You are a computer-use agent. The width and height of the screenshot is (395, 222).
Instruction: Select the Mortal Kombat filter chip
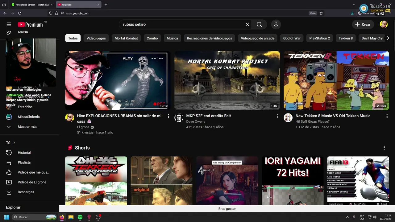point(126,38)
